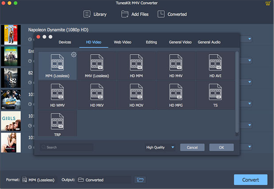Click the shopping cart icon
The image size is (274, 189).
[267, 4]
